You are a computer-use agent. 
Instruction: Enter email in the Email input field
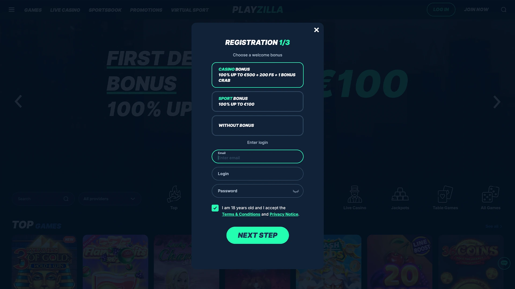[257, 158]
